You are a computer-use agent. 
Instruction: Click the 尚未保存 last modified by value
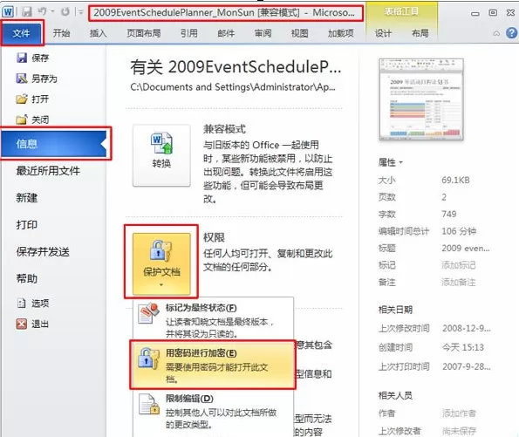pyautogui.click(x=459, y=431)
